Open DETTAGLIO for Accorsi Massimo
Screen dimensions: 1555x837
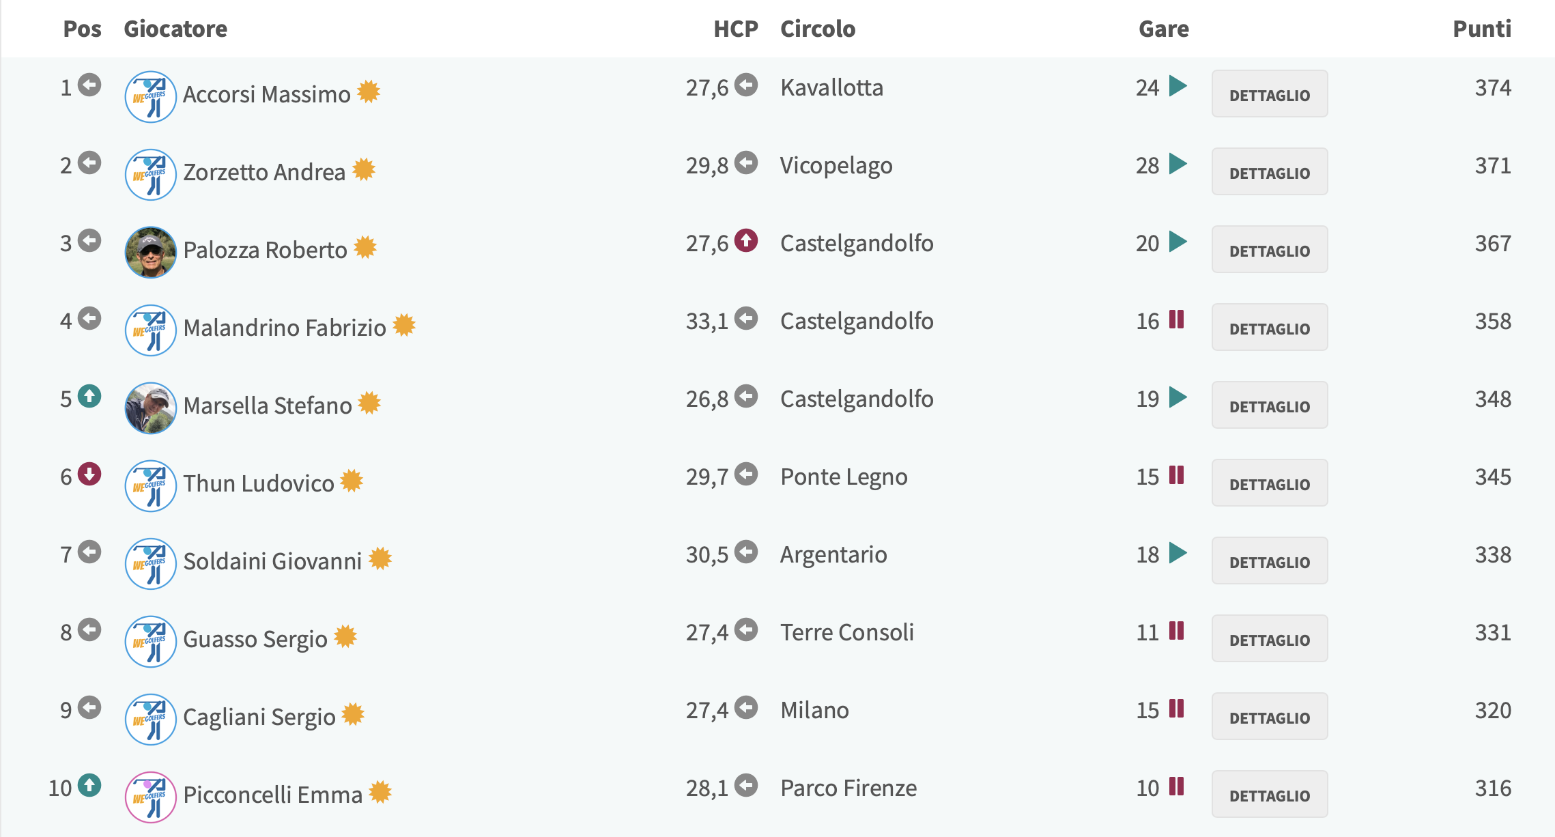pyautogui.click(x=1270, y=94)
